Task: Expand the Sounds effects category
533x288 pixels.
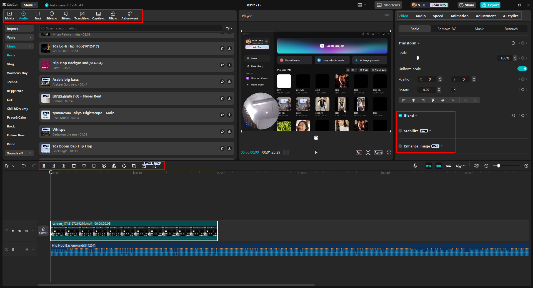Action: pos(19,153)
